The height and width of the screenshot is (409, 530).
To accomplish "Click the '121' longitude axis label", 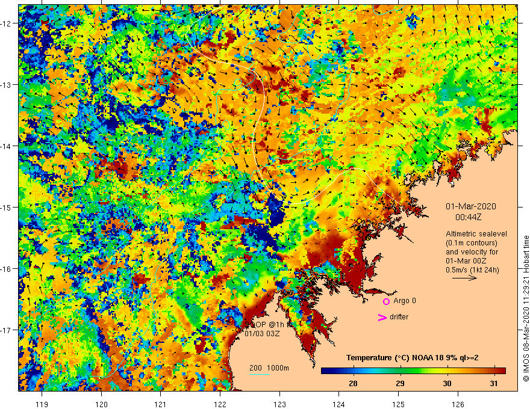I will tap(161, 404).
